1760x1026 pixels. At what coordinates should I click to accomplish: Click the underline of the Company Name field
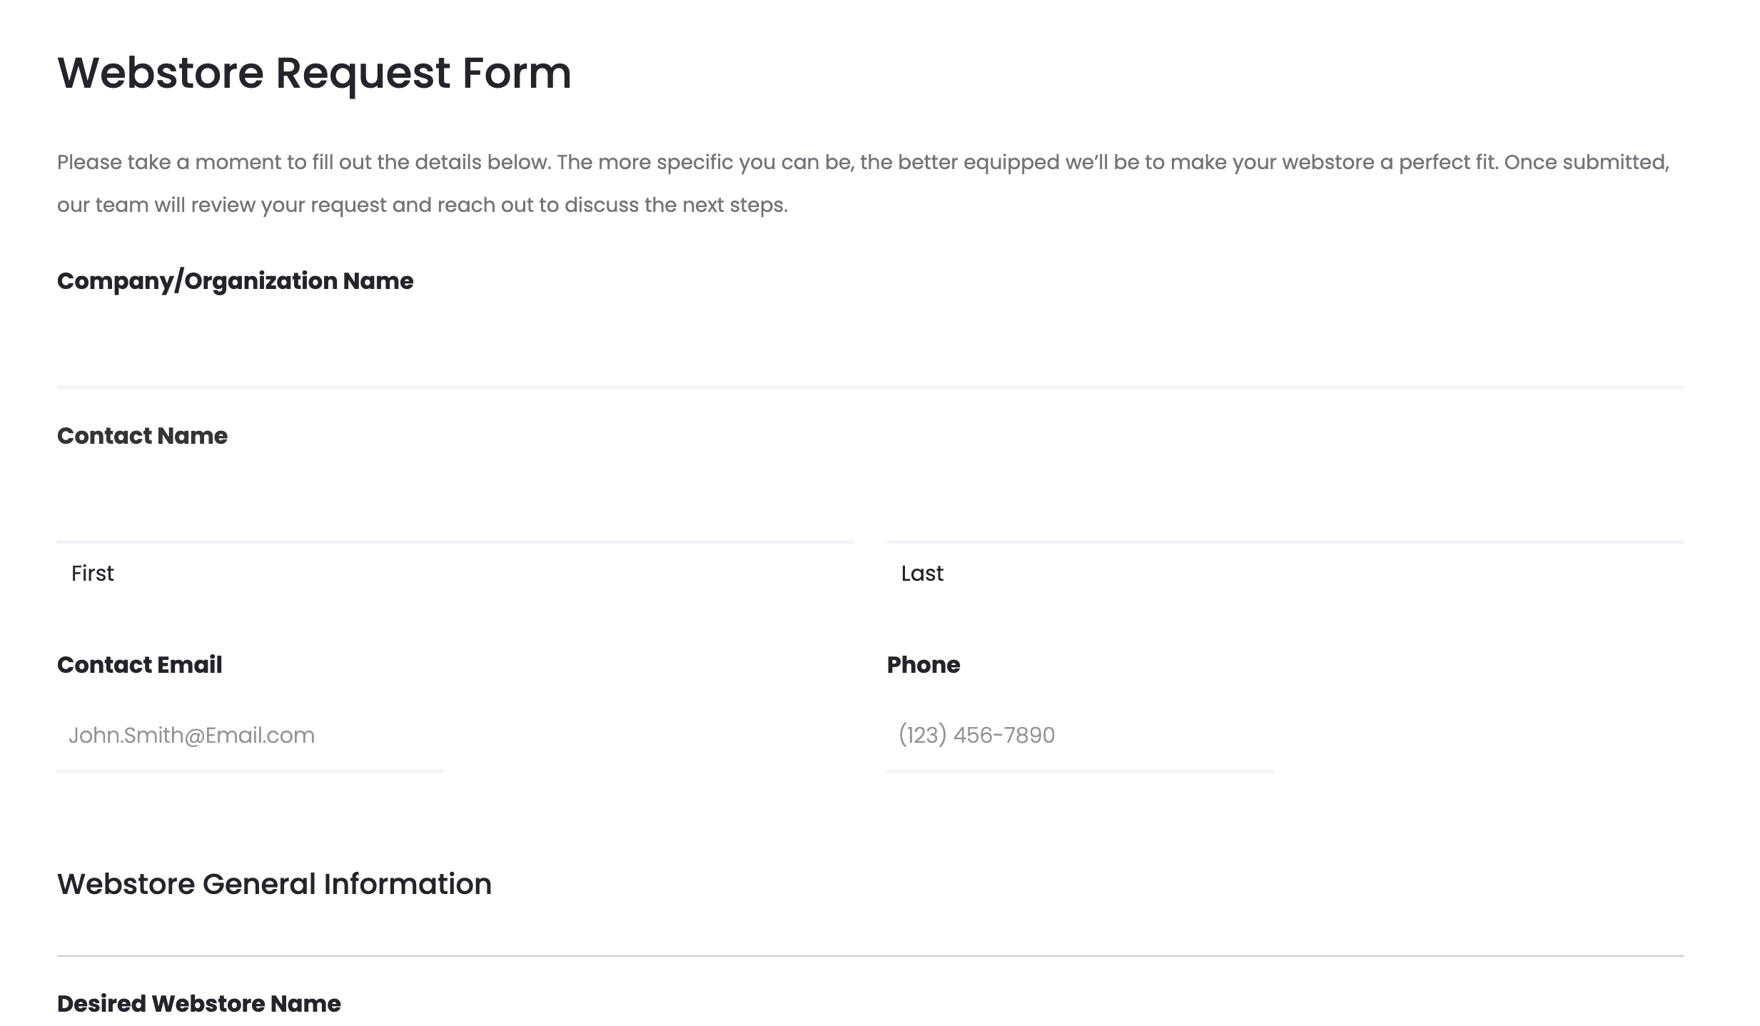[x=869, y=387]
